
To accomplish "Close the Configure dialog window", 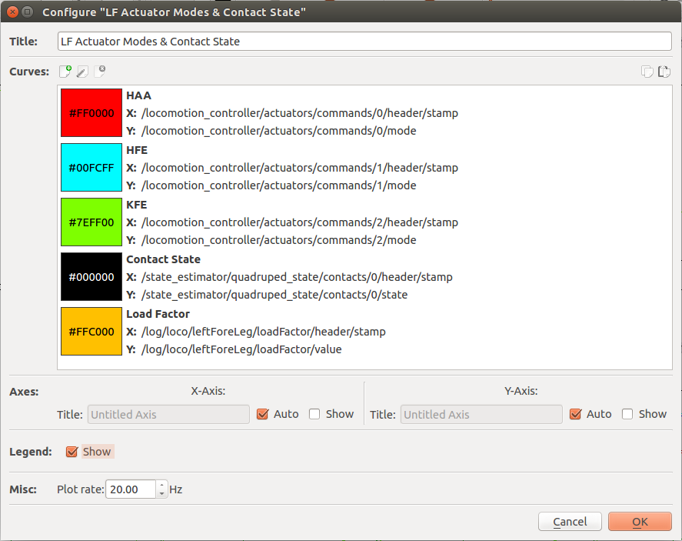I will [x=10, y=12].
